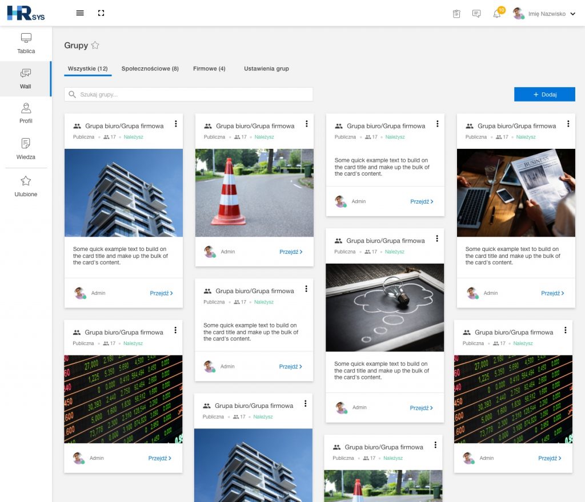
Task: Open the messages icon in the header
Action: [x=476, y=14]
